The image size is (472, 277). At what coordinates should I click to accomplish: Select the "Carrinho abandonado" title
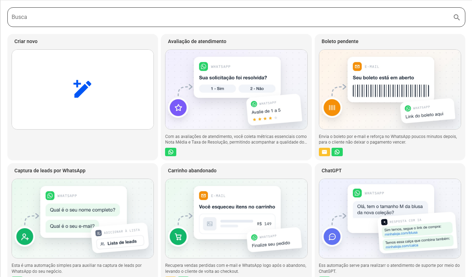[x=192, y=171]
